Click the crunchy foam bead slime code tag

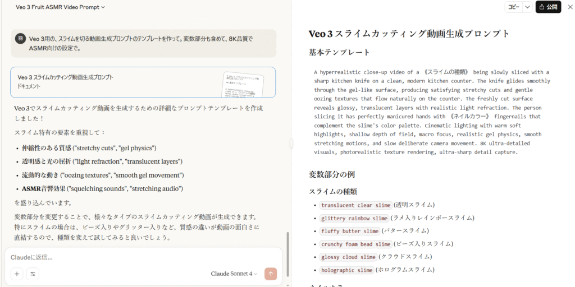[355, 244]
